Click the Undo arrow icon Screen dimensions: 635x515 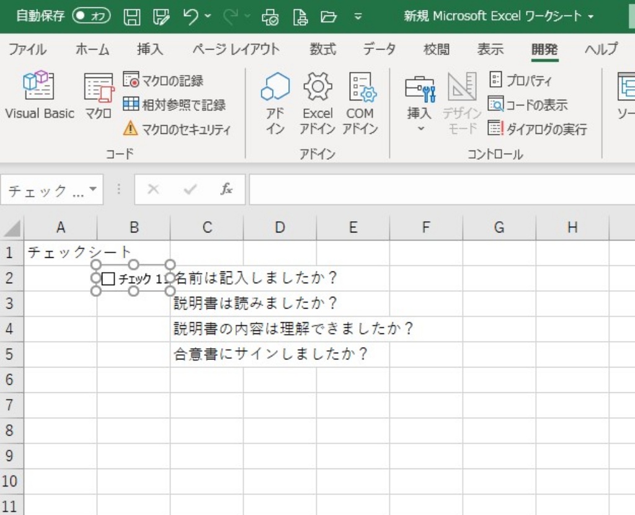[190, 17]
